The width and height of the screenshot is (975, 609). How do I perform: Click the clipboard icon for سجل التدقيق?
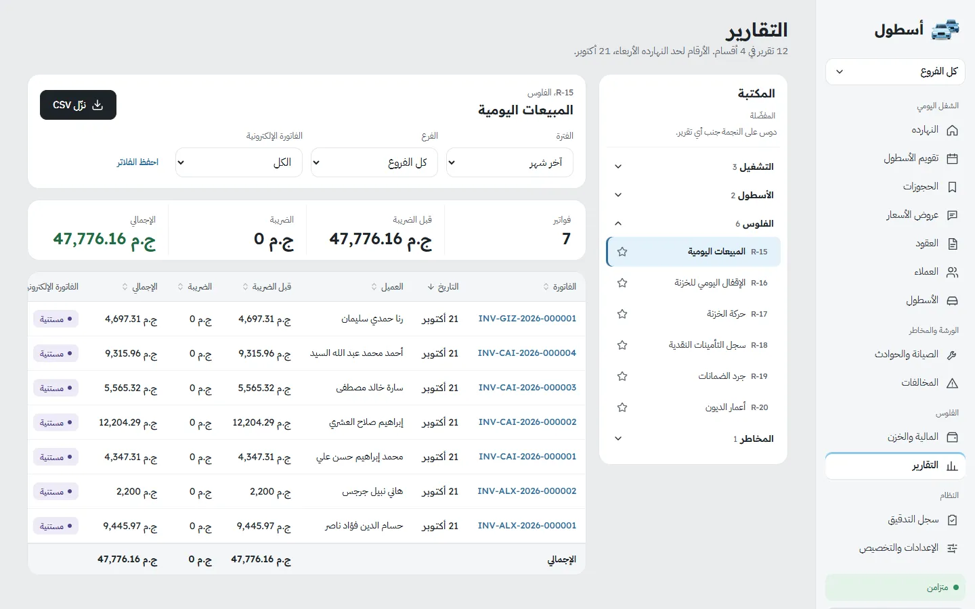pos(952,520)
